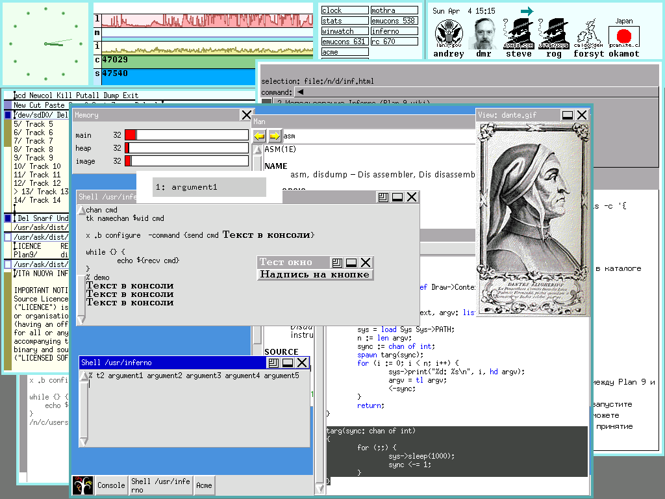Click the yellow forward arrow in Man
The image size is (665, 499).
click(x=274, y=136)
